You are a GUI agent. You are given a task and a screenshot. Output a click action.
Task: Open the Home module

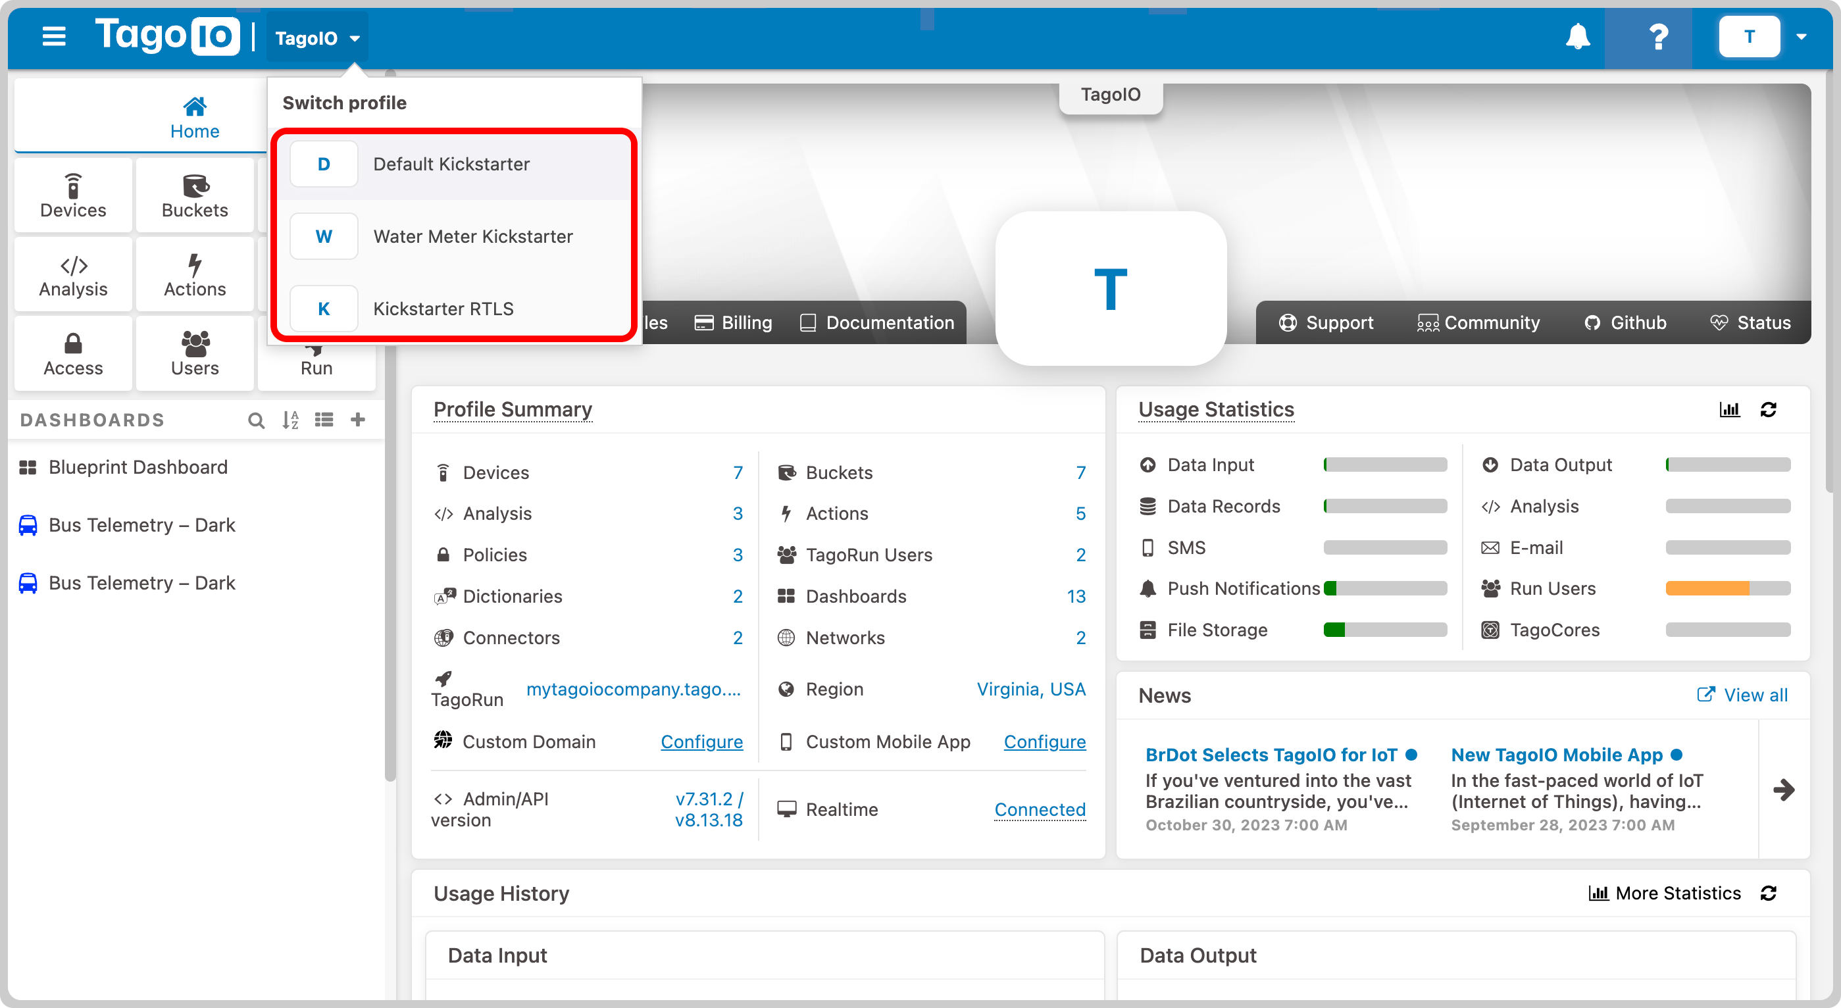(194, 118)
